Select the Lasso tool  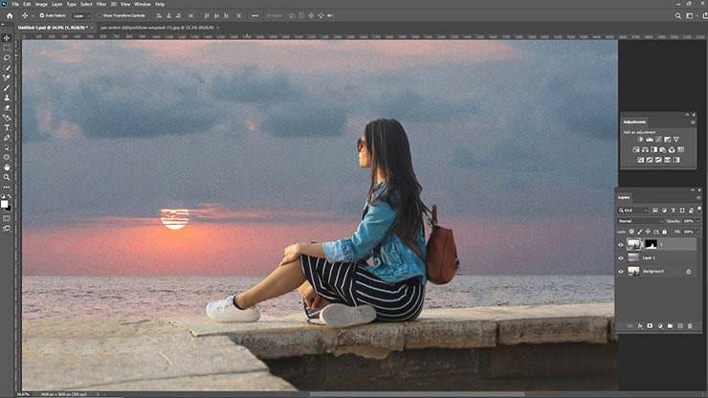pyautogui.click(x=7, y=57)
